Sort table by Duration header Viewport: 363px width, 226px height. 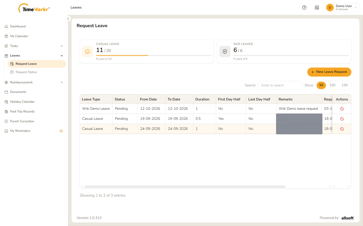(204, 99)
